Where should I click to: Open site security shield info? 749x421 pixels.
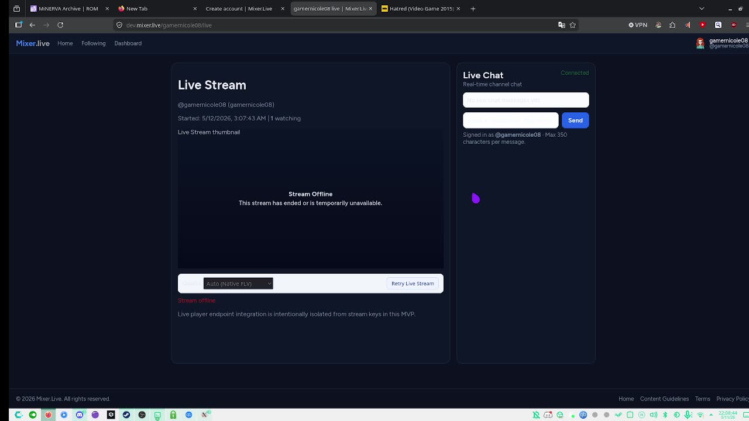[x=119, y=25]
